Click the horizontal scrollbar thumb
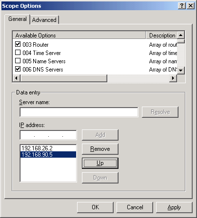Image resolution: width=197 pixels, height=218 pixels. click(x=63, y=78)
